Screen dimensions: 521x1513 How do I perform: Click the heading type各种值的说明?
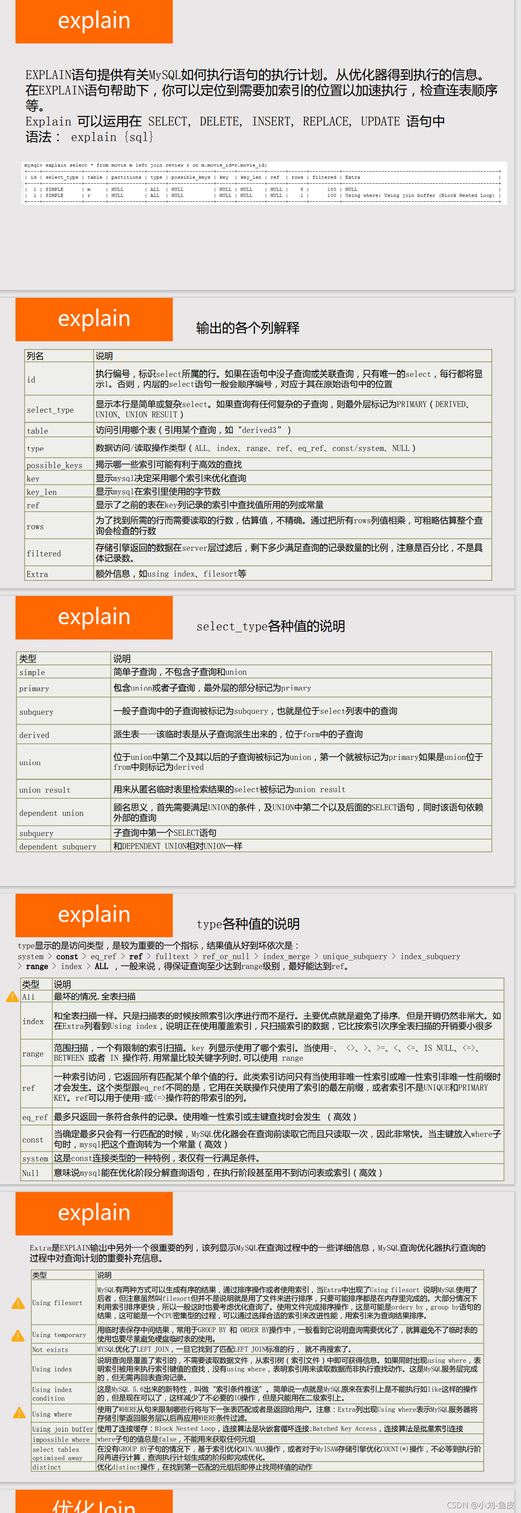tap(248, 924)
